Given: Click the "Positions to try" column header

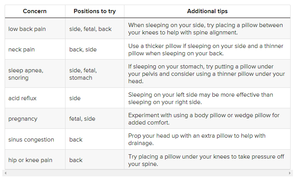Looking at the screenshot, I should (95, 11).
